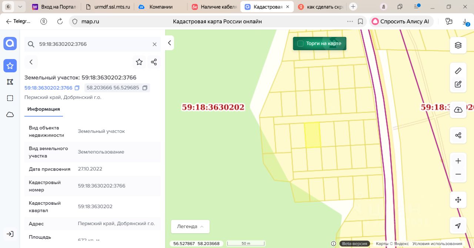Go back with the left arrow button
474x248 pixels.
point(31,62)
